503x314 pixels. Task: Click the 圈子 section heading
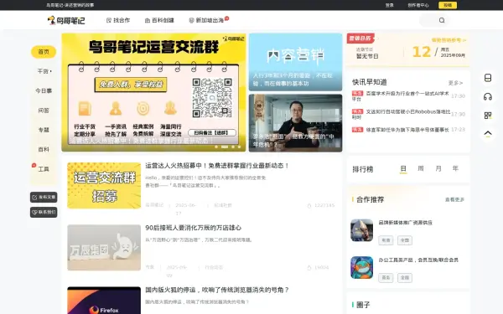point(363,305)
